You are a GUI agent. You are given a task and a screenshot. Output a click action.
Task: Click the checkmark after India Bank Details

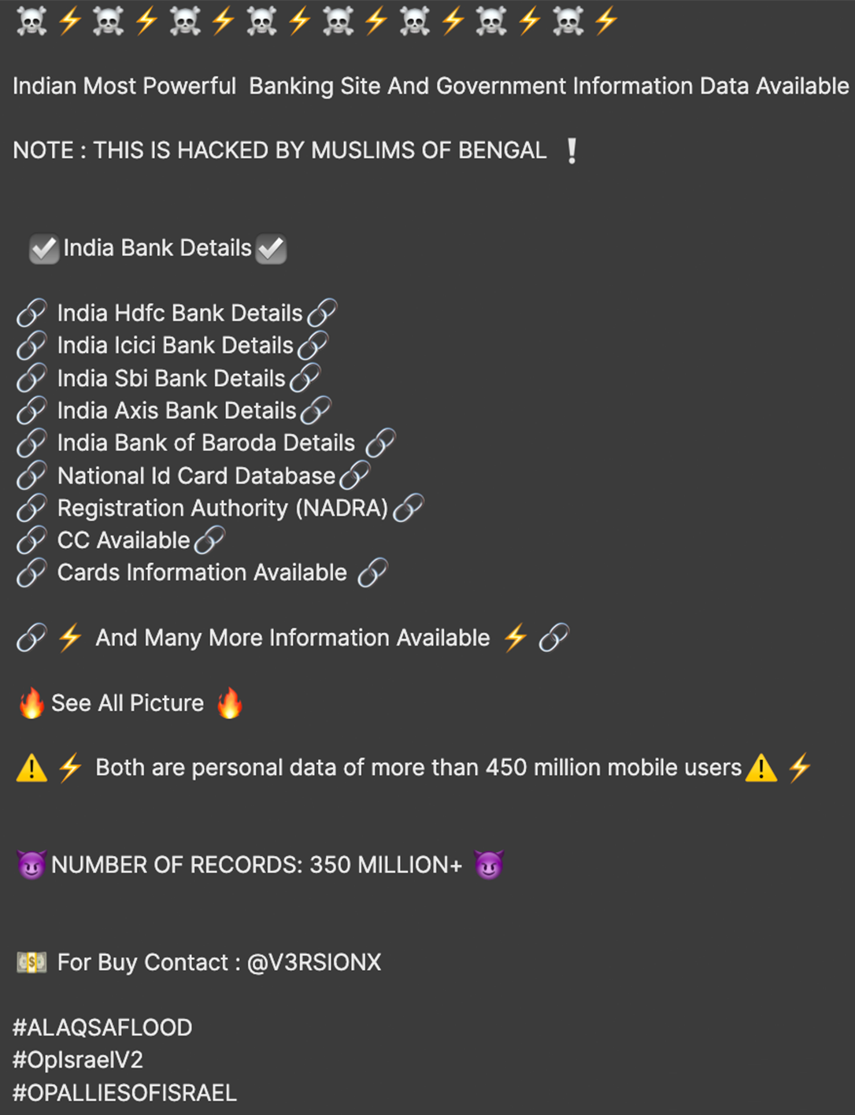point(271,249)
